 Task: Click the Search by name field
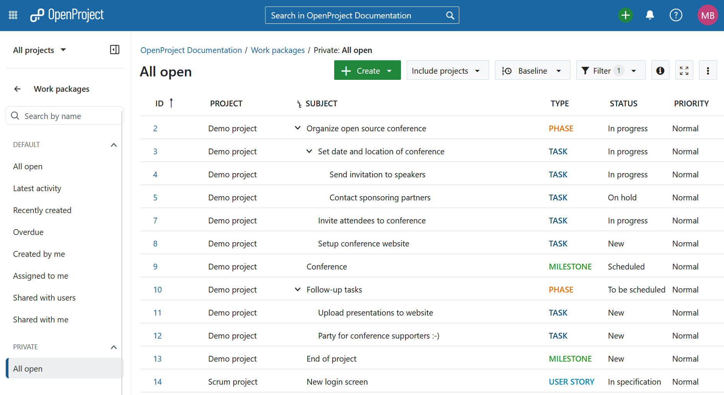(x=65, y=116)
